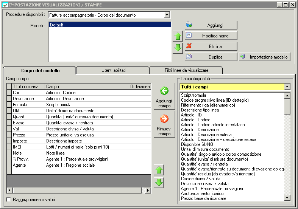Click the Aggiungi model button

(211, 25)
